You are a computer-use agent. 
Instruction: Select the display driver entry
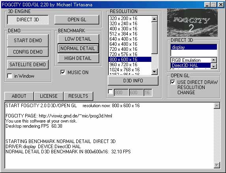tap(194, 47)
